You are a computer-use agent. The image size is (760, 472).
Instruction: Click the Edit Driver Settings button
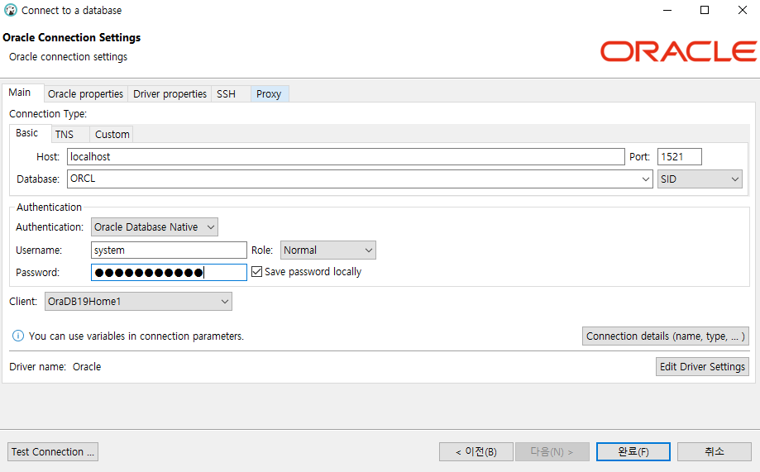point(702,367)
